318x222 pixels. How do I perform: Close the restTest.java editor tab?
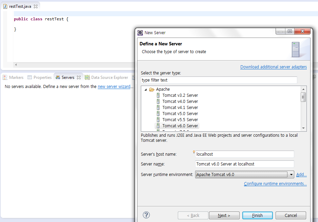coord(36,6)
